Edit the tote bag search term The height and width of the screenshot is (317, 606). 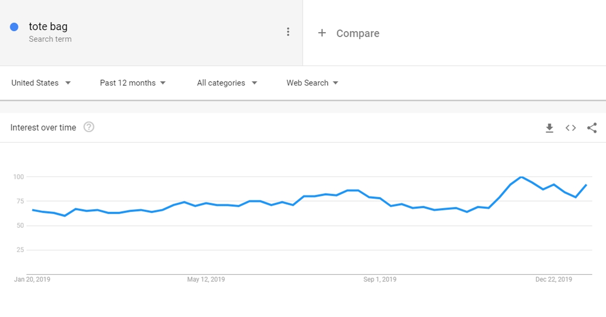pos(48,27)
